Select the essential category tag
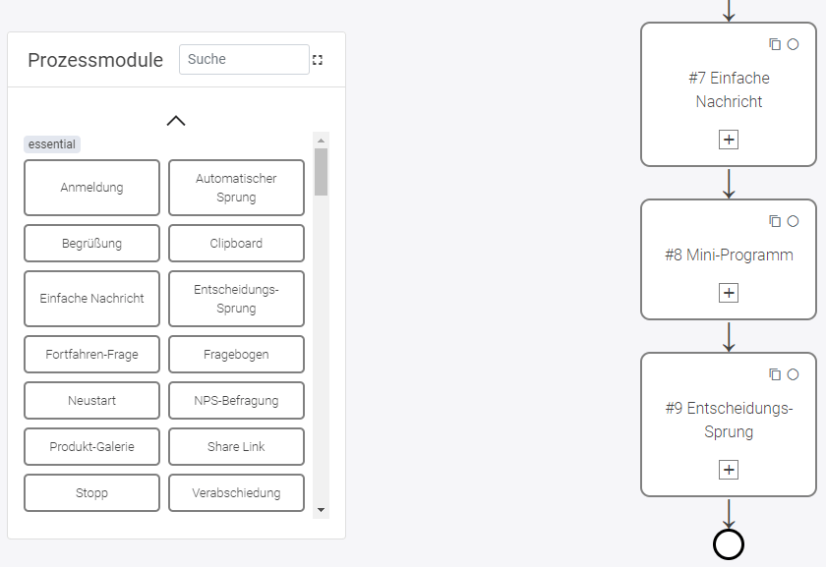 click(51, 143)
